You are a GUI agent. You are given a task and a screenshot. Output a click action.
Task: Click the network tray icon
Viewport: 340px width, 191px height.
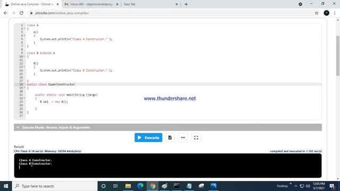tap(302, 186)
